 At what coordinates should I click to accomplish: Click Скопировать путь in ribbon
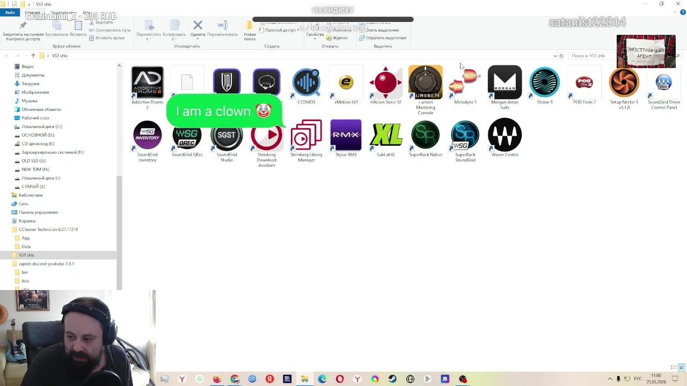click(109, 30)
